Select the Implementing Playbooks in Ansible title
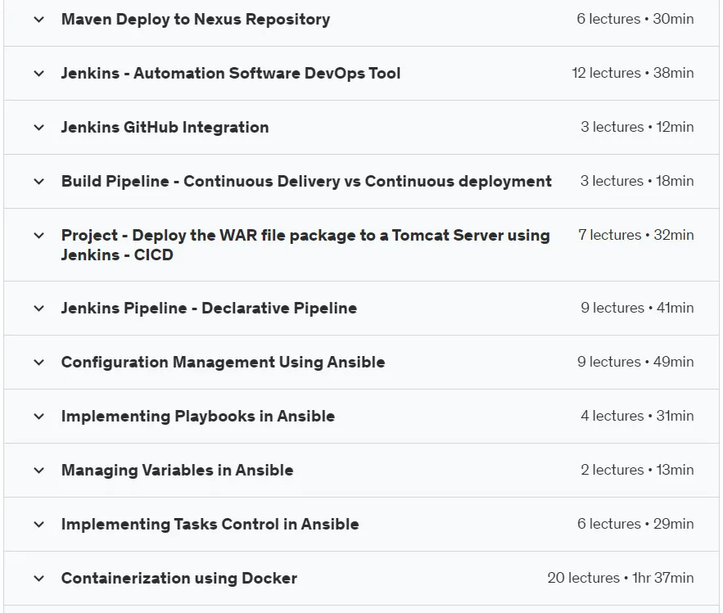Viewport: 723px width, 613px height. [x=198, y=417]
